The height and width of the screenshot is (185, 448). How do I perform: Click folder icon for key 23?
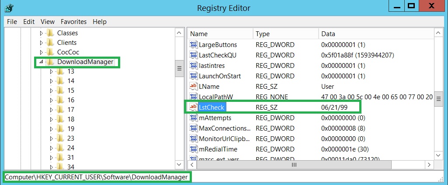point(60,138)
